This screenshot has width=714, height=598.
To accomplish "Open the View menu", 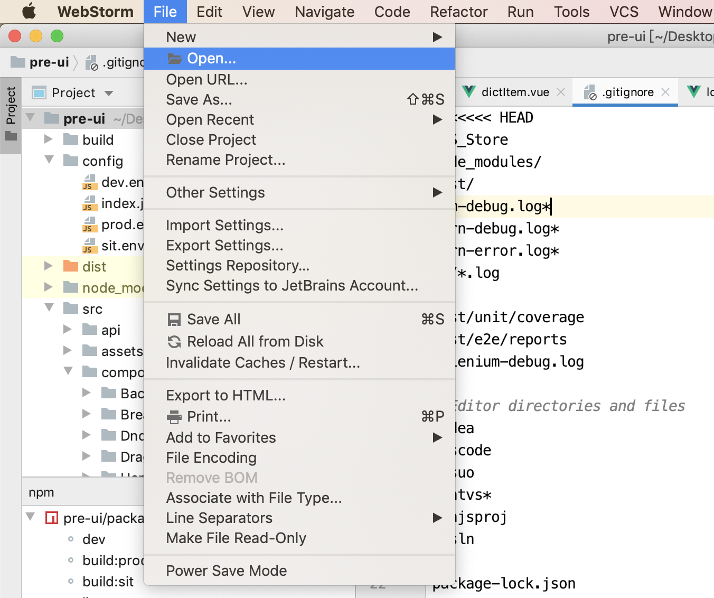I will tap(258, 12).
